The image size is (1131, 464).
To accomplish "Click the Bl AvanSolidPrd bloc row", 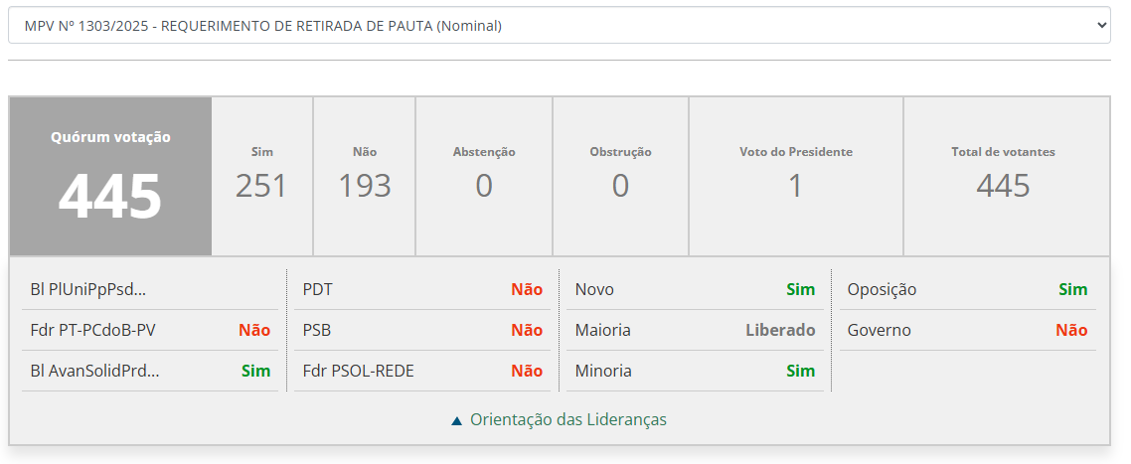I will click(150, 372).
